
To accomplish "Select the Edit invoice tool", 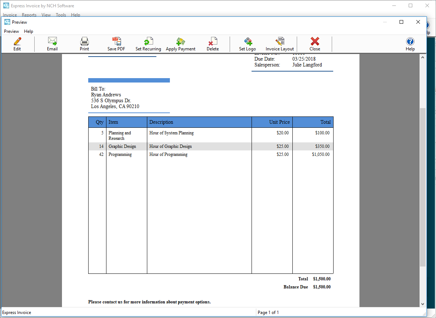I will click(17, 43).
